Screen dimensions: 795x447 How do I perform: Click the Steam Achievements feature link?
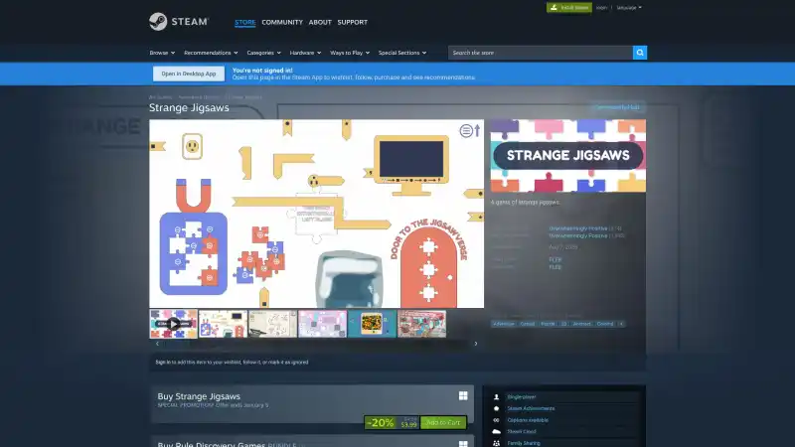(531, 408)
